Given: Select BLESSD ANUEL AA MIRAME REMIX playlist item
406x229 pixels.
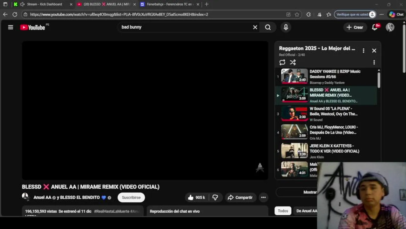Looking at the screenshot, I should pos(326,95).
